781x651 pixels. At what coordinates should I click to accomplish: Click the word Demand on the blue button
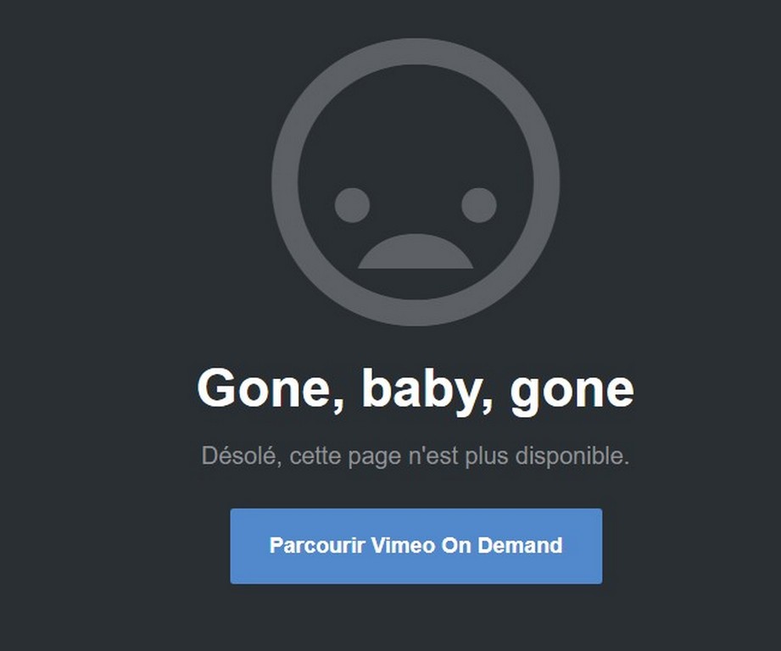pyautogui.click(x=520, y=546)
